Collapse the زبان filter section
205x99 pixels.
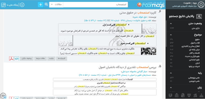click(171, 88)
